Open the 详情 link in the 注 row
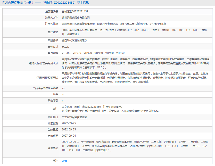This screenshot has height=166, width=215. pyautogui.click(x=64, y=161)
